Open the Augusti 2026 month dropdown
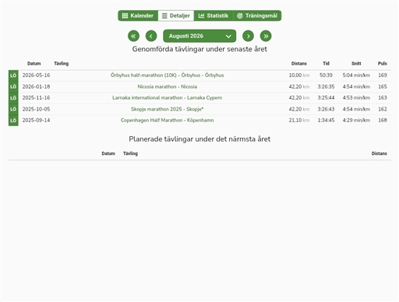This screenshot has width=399, height=302. [199, 36]
